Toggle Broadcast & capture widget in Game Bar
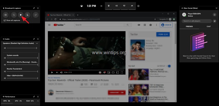The image size is (219, 106). click(x=109, y=6)
